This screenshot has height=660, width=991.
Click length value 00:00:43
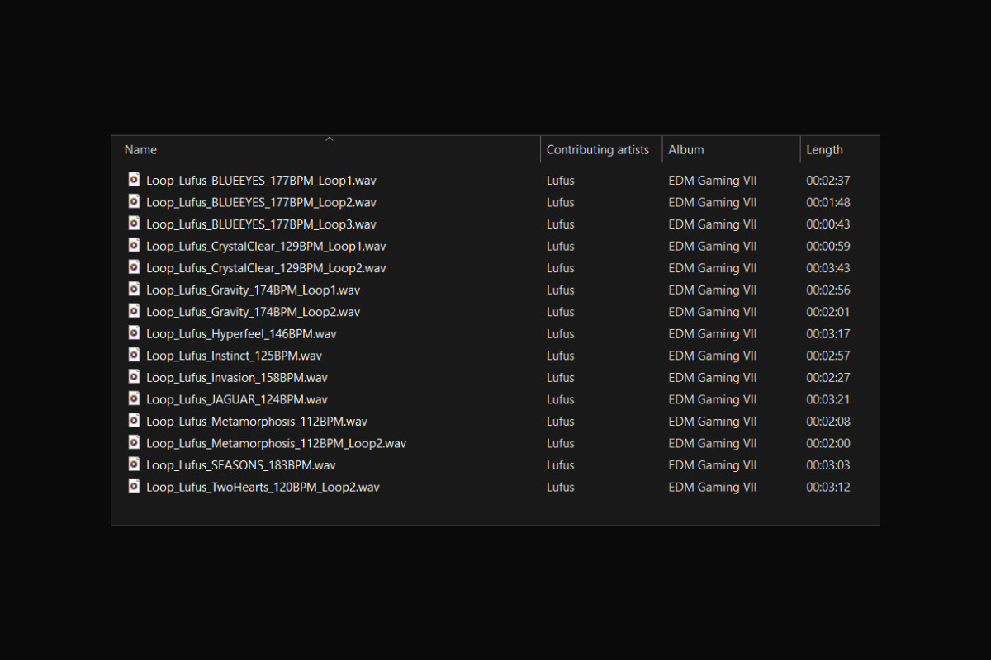[x=828, y=224]
